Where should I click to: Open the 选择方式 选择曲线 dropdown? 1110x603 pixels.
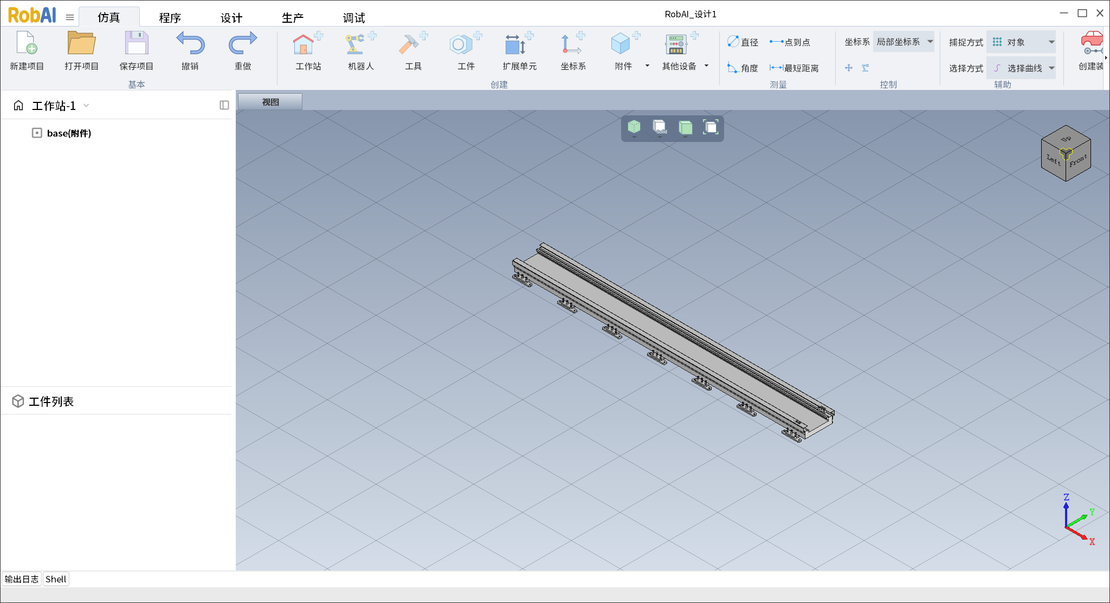pos(1021,68)
